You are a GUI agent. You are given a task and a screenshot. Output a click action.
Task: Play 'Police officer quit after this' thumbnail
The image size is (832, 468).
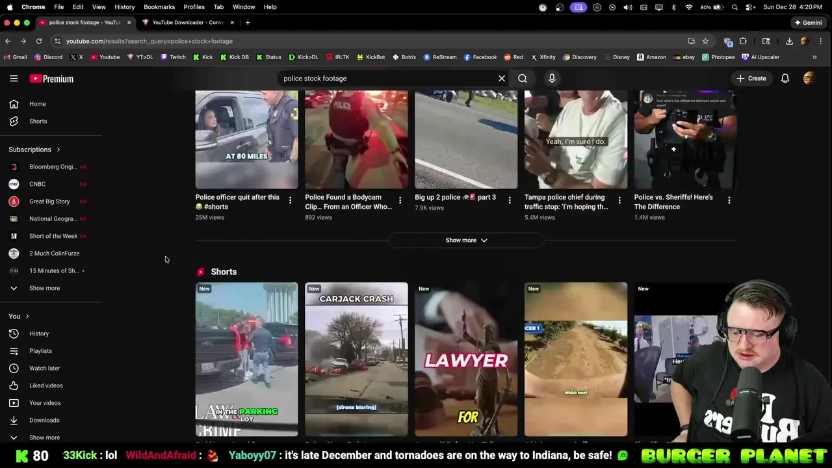[x=247, y=139]
